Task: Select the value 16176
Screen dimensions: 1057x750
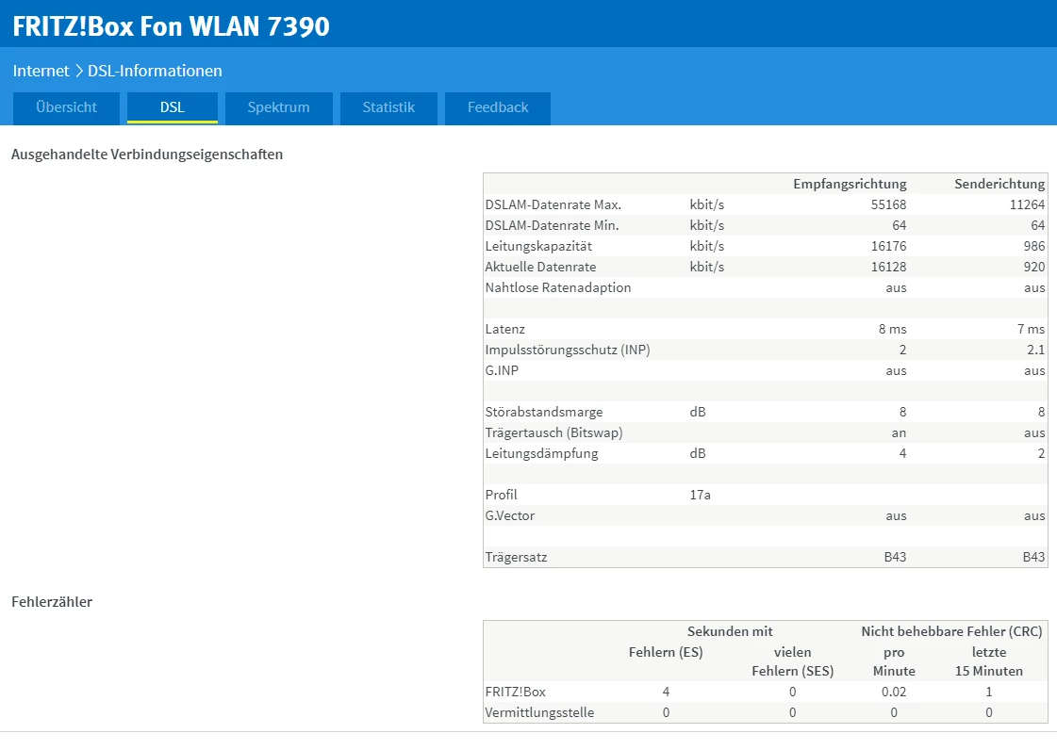Action: pyautogui.click(x=888, y=246)
